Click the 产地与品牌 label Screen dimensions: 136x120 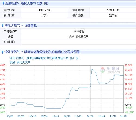(x=10, y=31)
